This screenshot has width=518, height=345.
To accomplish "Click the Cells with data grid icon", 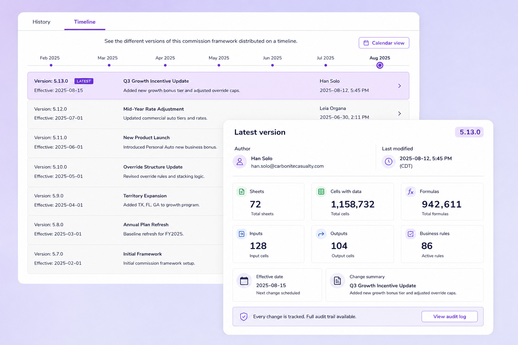I will (321, 192).
